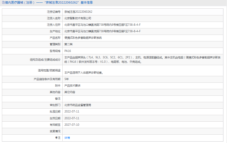Select approving department 北京市药品监督管理局
Viewport: 227px width, 143px height.
(x=78, y=105)
